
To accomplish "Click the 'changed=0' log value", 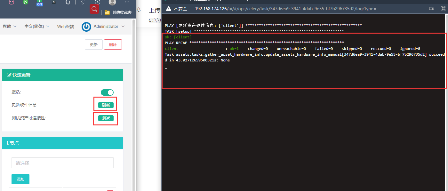I will 258,49.
